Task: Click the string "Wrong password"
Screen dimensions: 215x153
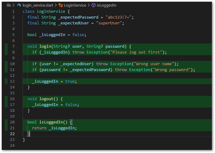Action: (x=172, y=70)
